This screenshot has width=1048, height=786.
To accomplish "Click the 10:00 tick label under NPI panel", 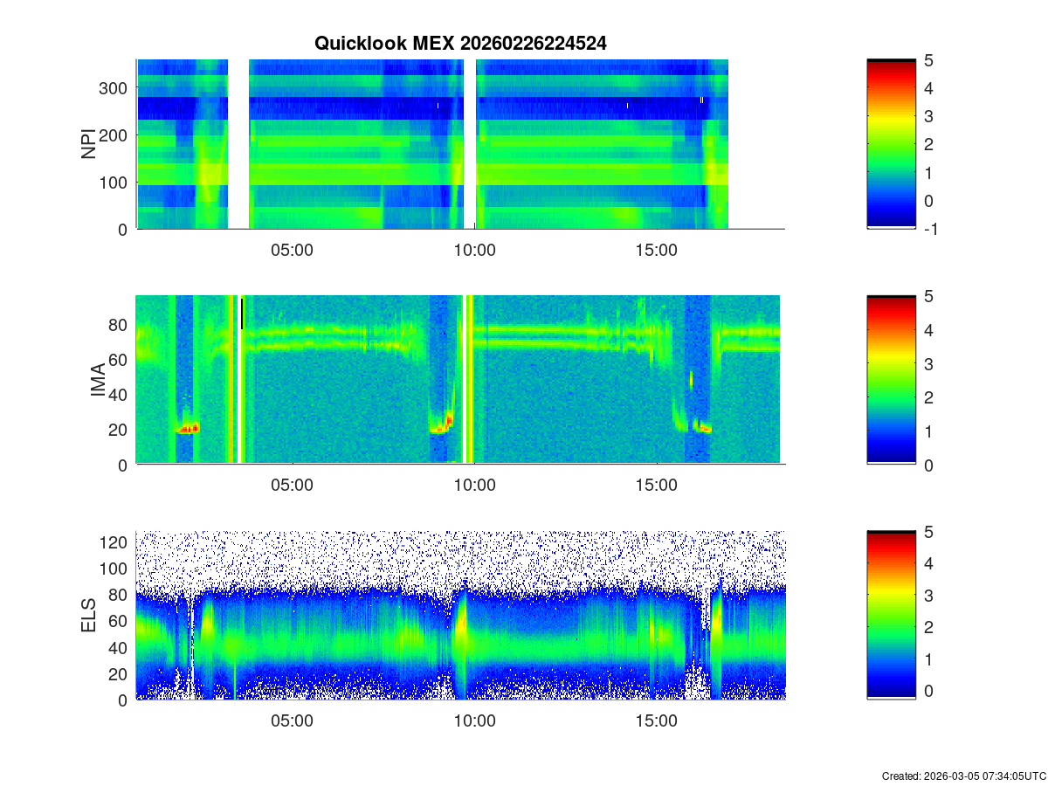I will (474, 250).
